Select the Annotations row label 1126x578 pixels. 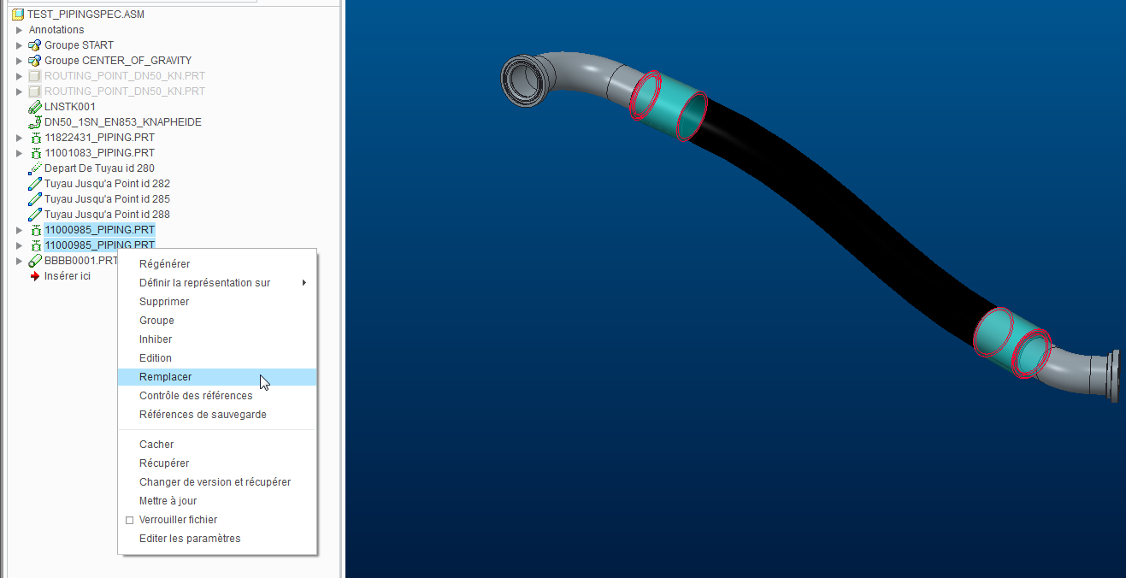click(56, 30)
